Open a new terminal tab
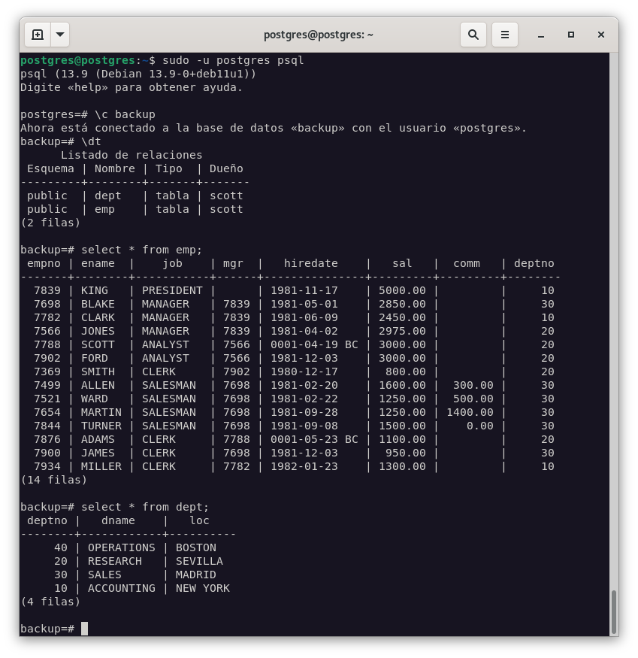This screenshot has height=658, width=638. [38, 35]
